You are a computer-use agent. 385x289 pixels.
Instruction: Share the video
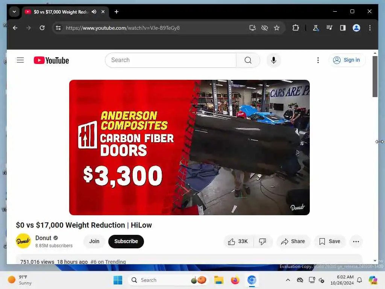293,242
